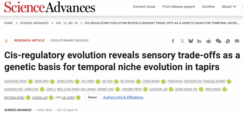243x114 pixels.
Task: Share article on X (Twitter)
Action: coord(182,41)
